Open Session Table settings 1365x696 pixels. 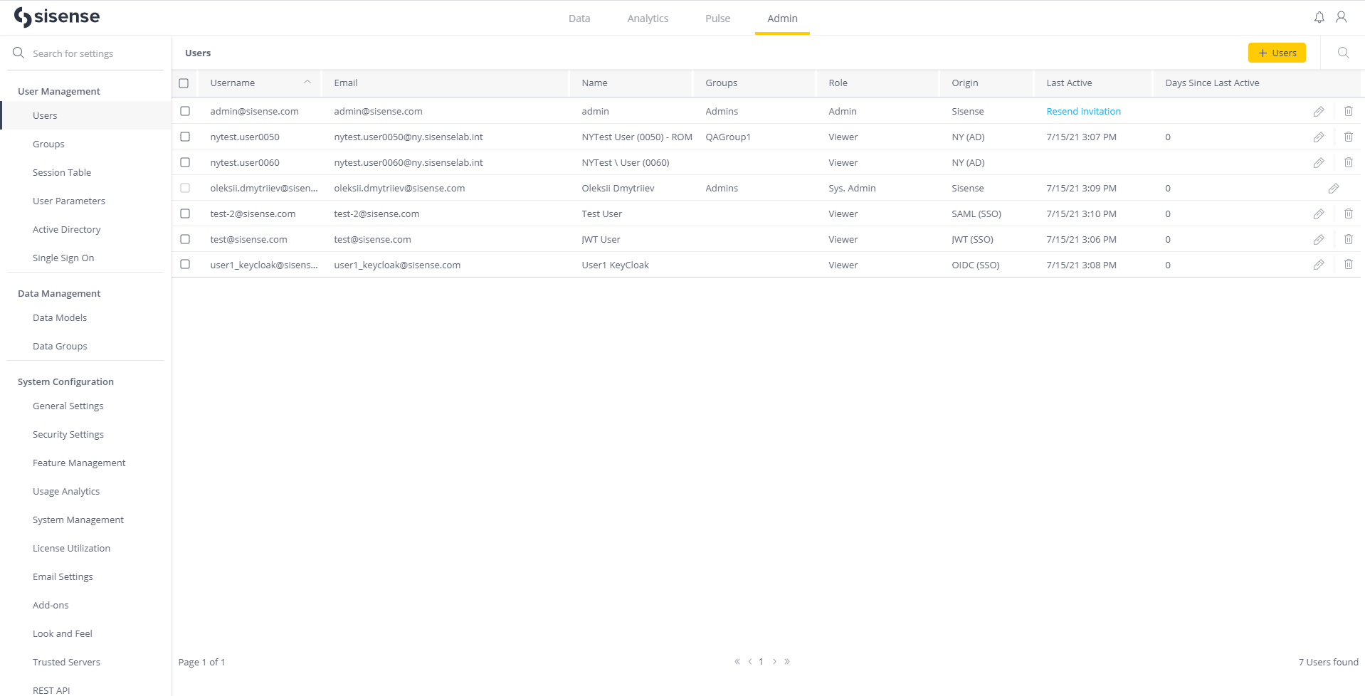62,172
